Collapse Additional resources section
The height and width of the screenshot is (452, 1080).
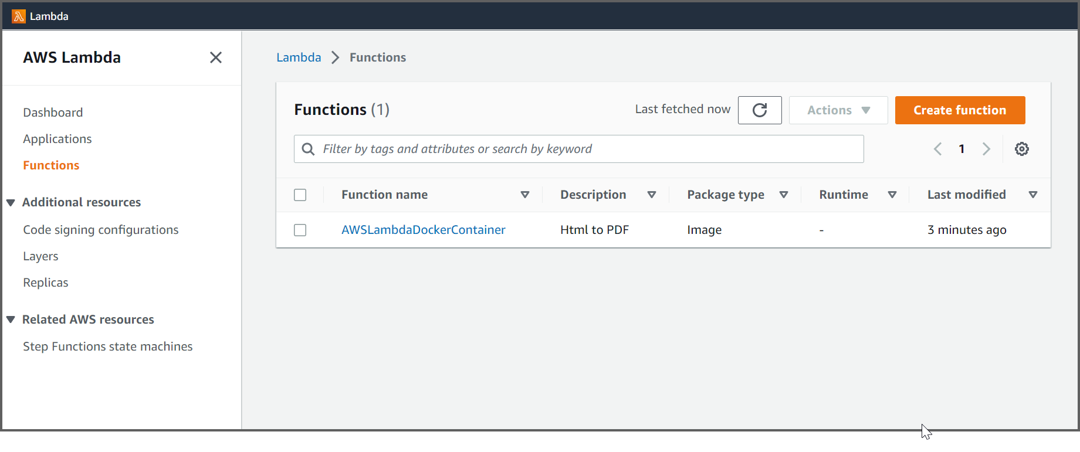click(11, 203)
